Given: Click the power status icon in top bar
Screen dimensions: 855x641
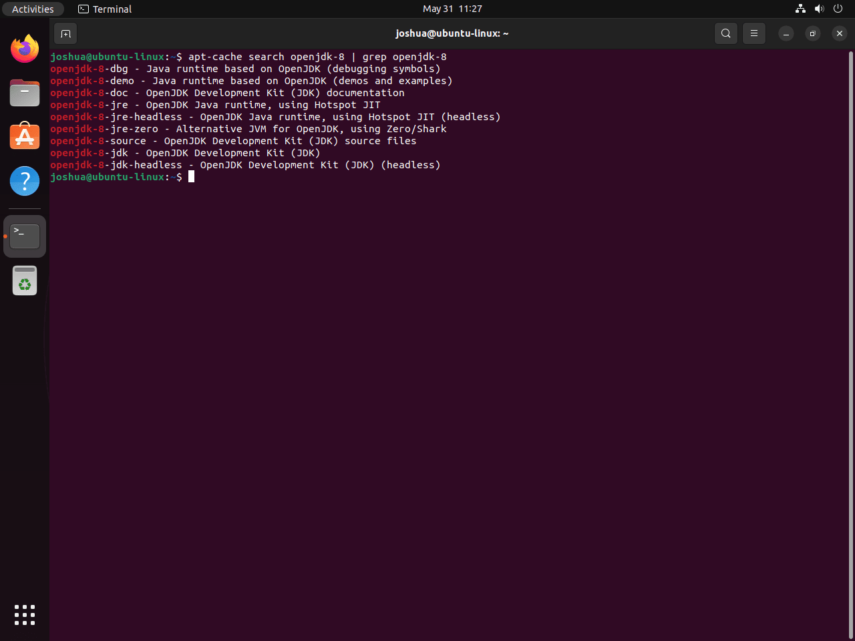Looking at the screenshot, I should coord(838,9).
